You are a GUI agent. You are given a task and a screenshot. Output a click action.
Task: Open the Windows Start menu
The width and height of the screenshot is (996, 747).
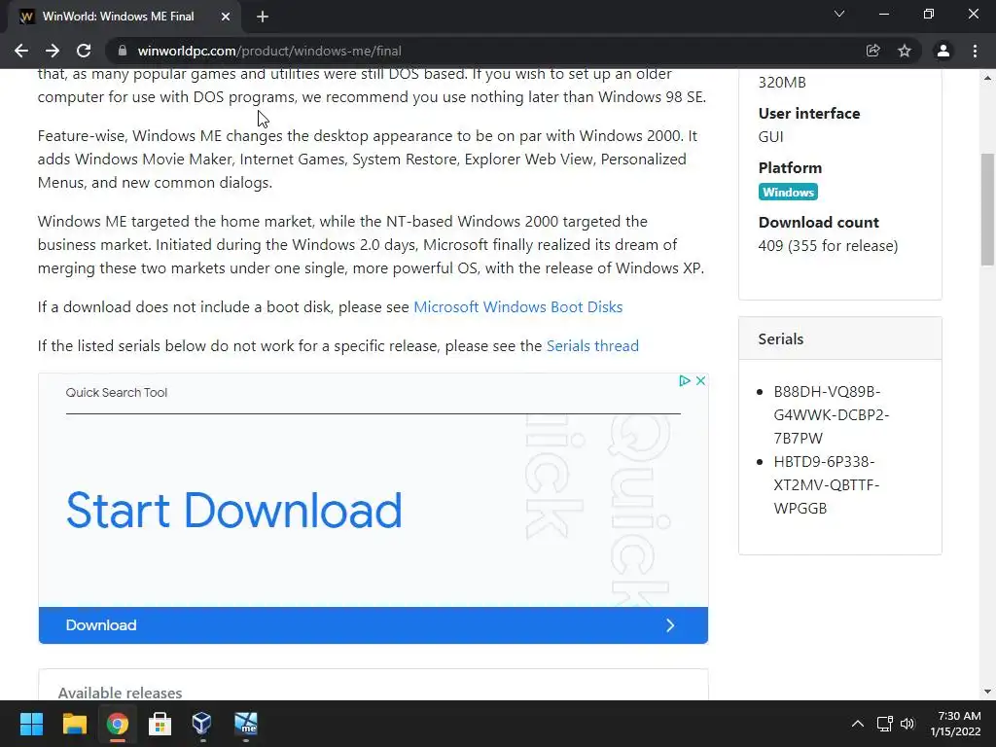tap(31, 724)
